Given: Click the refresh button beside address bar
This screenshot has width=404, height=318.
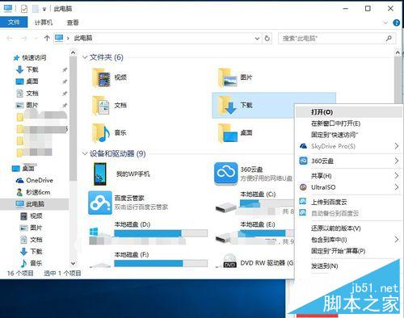Looking at the screenshot, I should click(267, 38).
